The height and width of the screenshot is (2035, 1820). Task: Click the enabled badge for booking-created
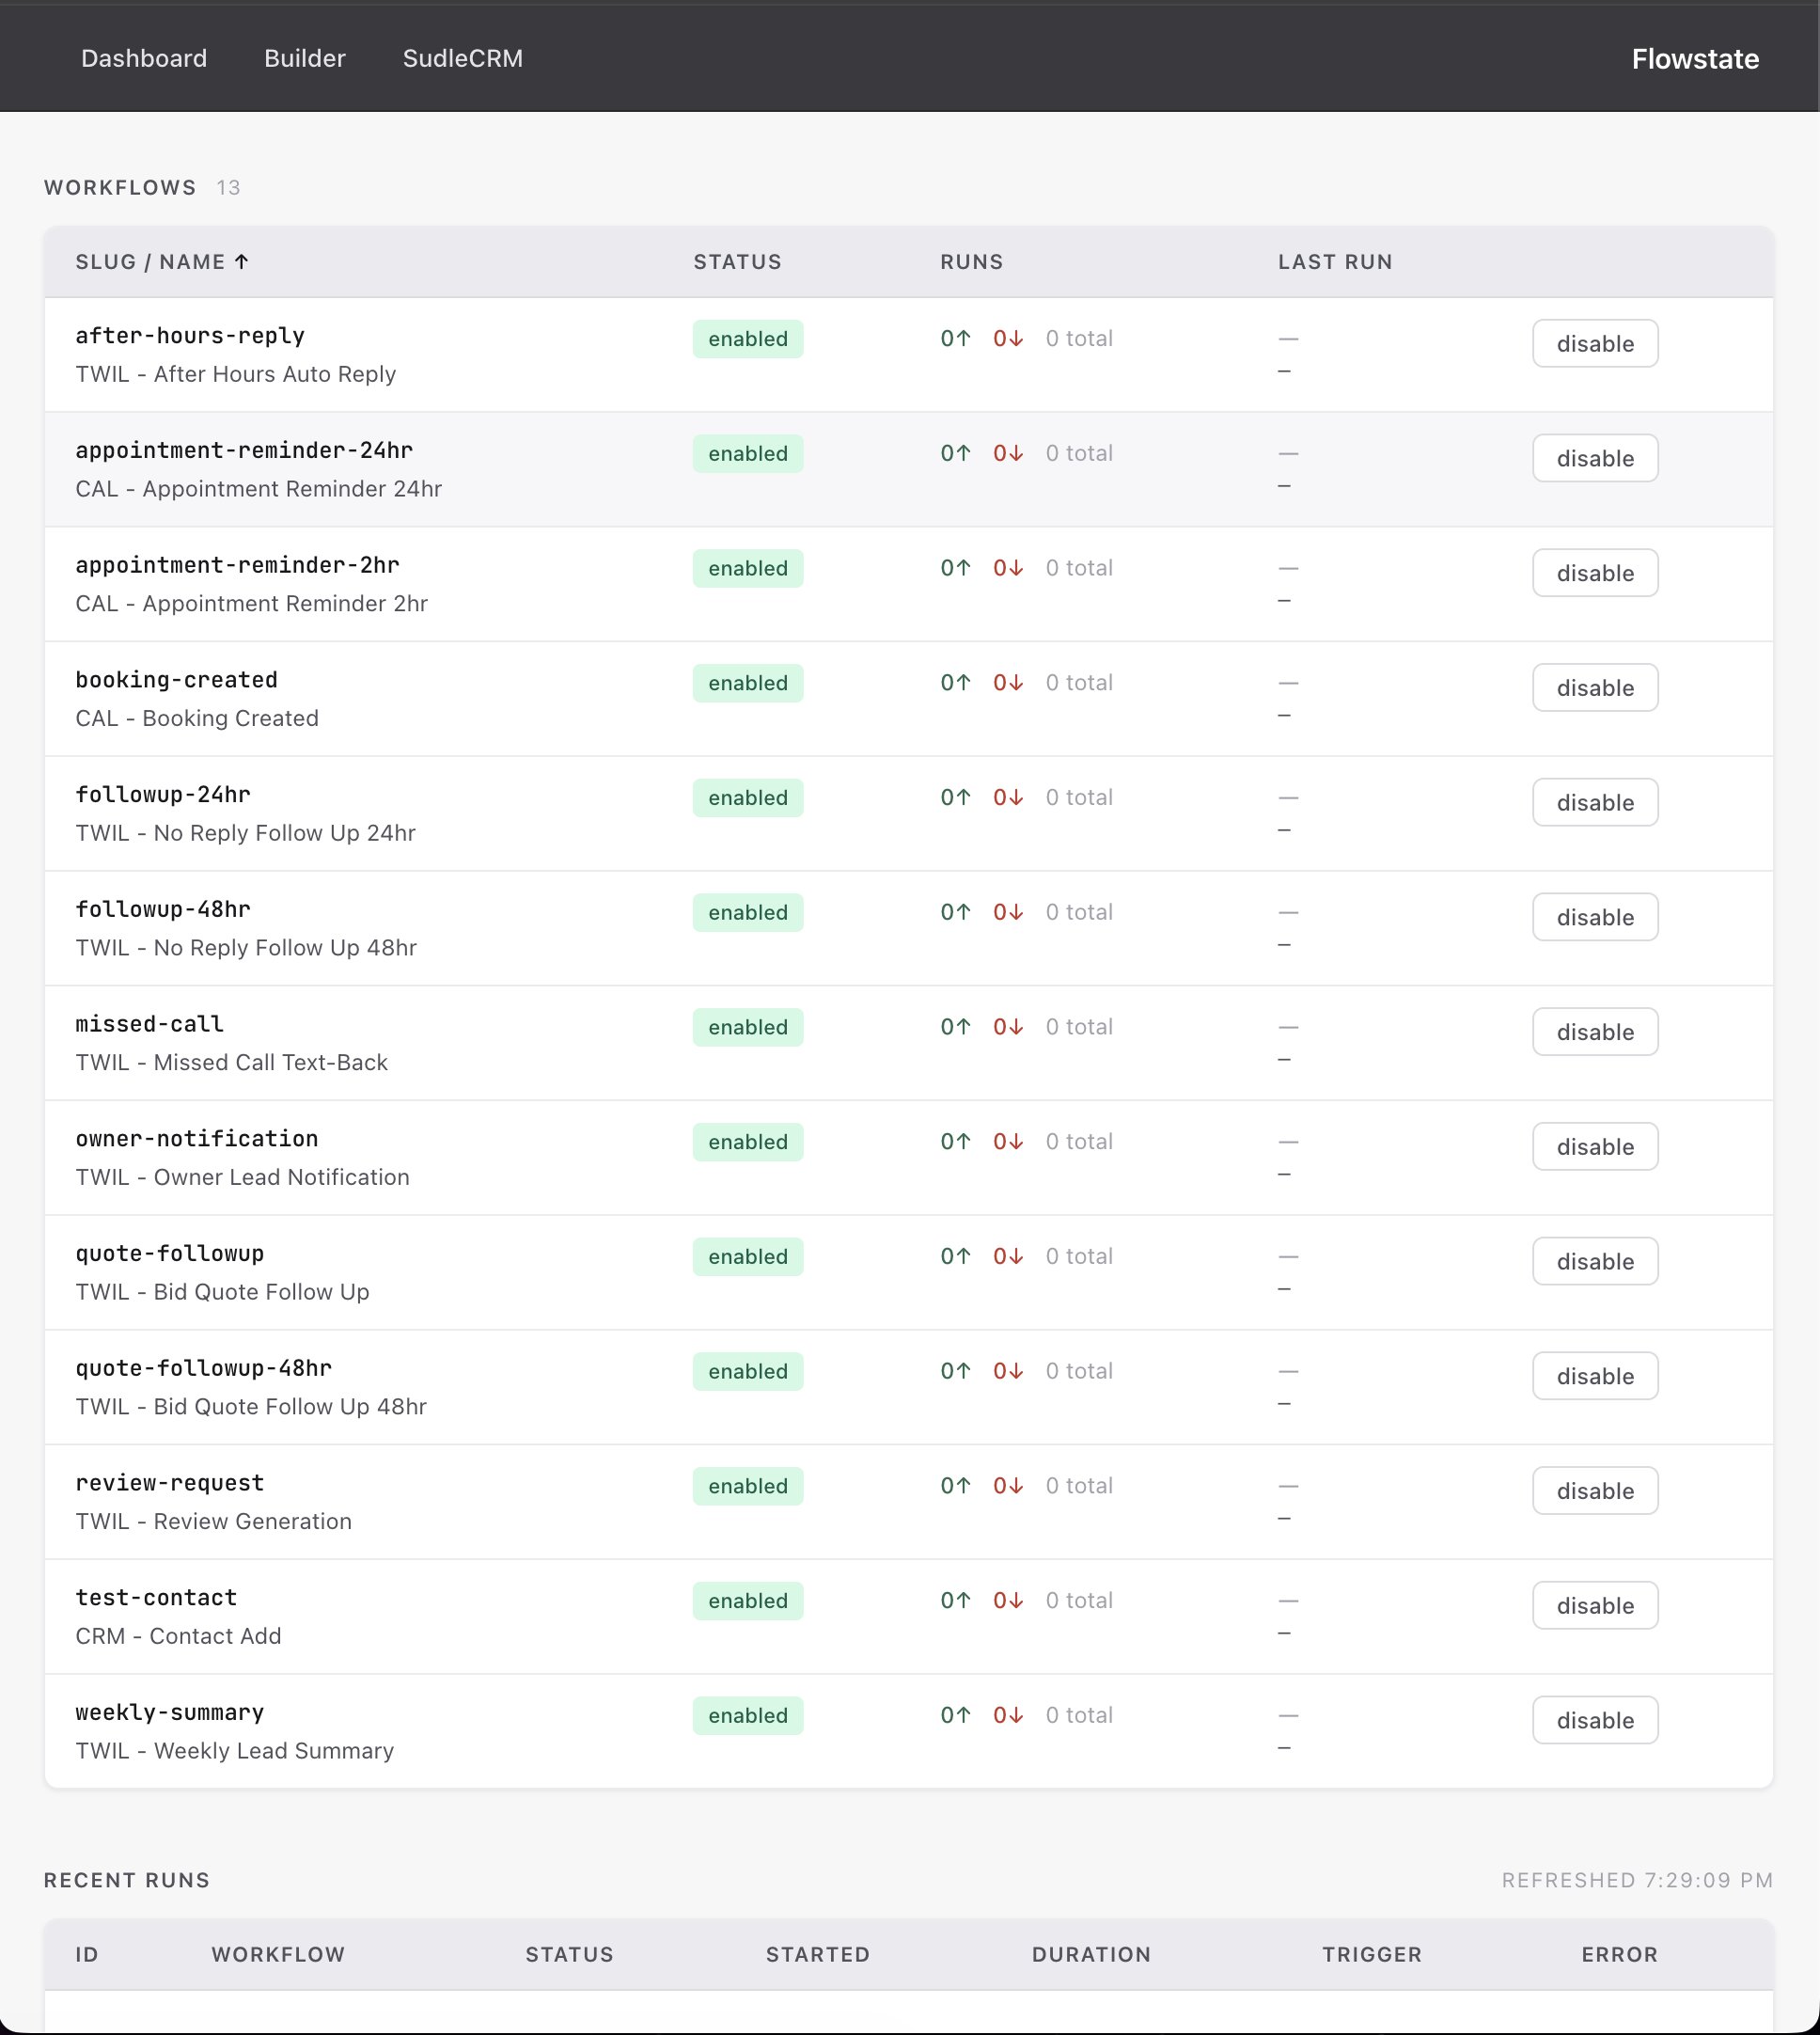coord(748,684)
